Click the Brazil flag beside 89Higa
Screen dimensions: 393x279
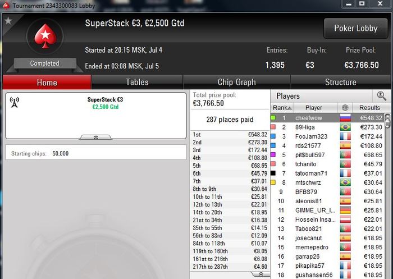pos(345,127)
